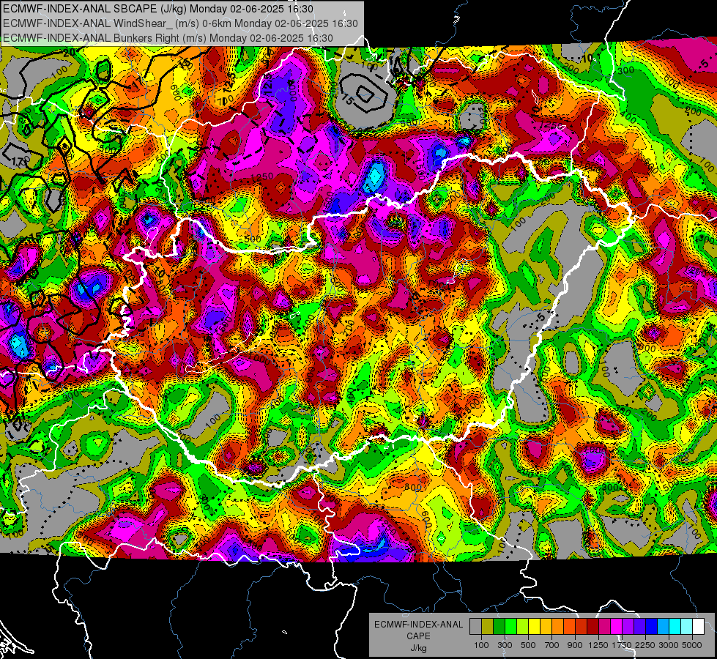The image size is (717, 659).
Task: Select the orange swatch right of 700
Action: 558,626
